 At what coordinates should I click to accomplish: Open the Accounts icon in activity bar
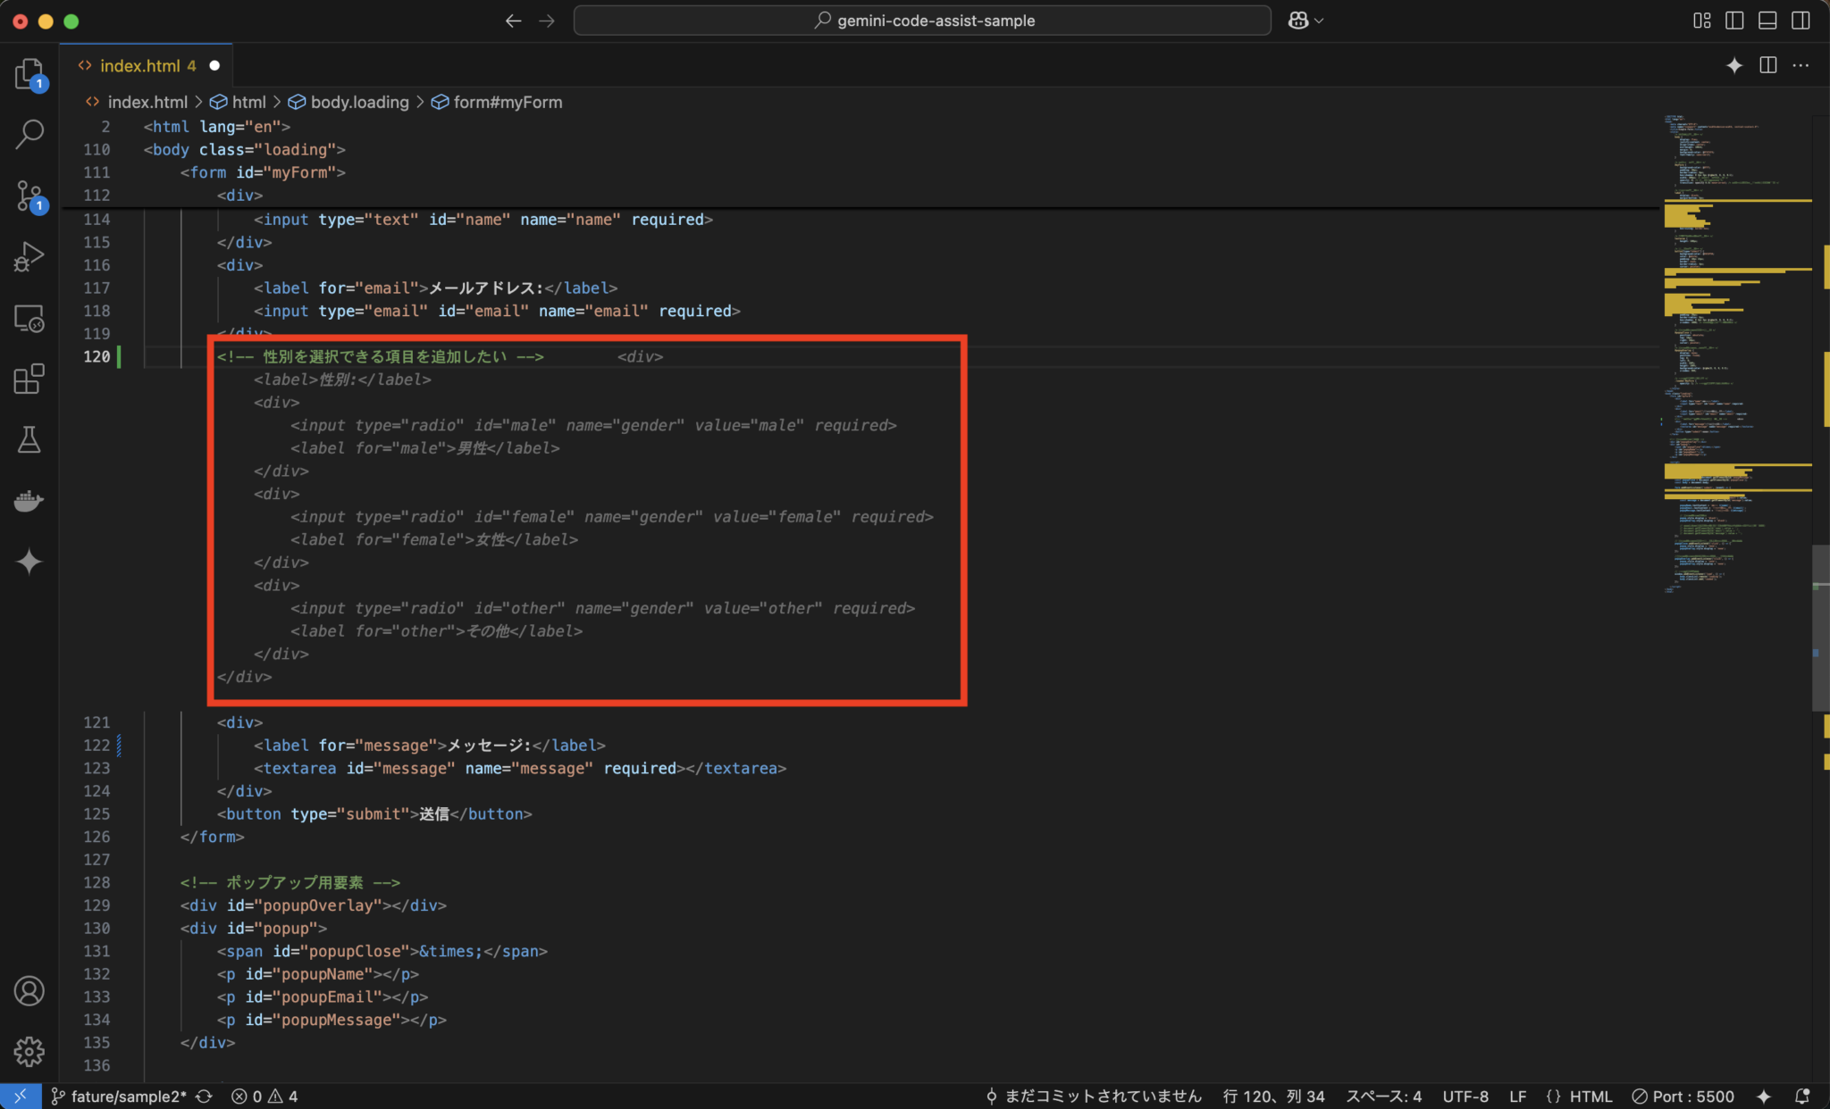pos(30,991)
